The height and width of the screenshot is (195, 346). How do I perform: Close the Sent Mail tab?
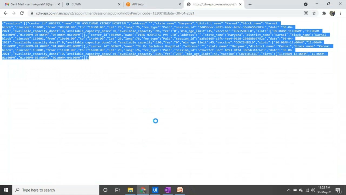click(59, 4)
